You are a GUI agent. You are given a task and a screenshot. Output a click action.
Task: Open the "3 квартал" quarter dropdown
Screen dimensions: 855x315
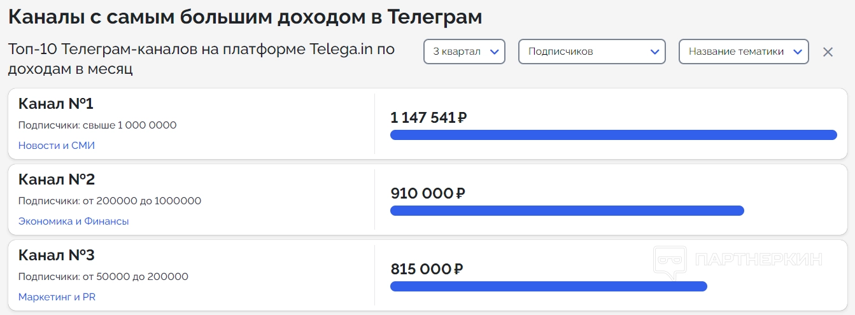(x=464, y=52)
